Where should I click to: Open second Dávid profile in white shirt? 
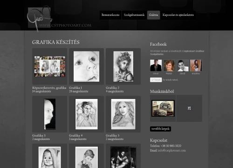(183, 65)
